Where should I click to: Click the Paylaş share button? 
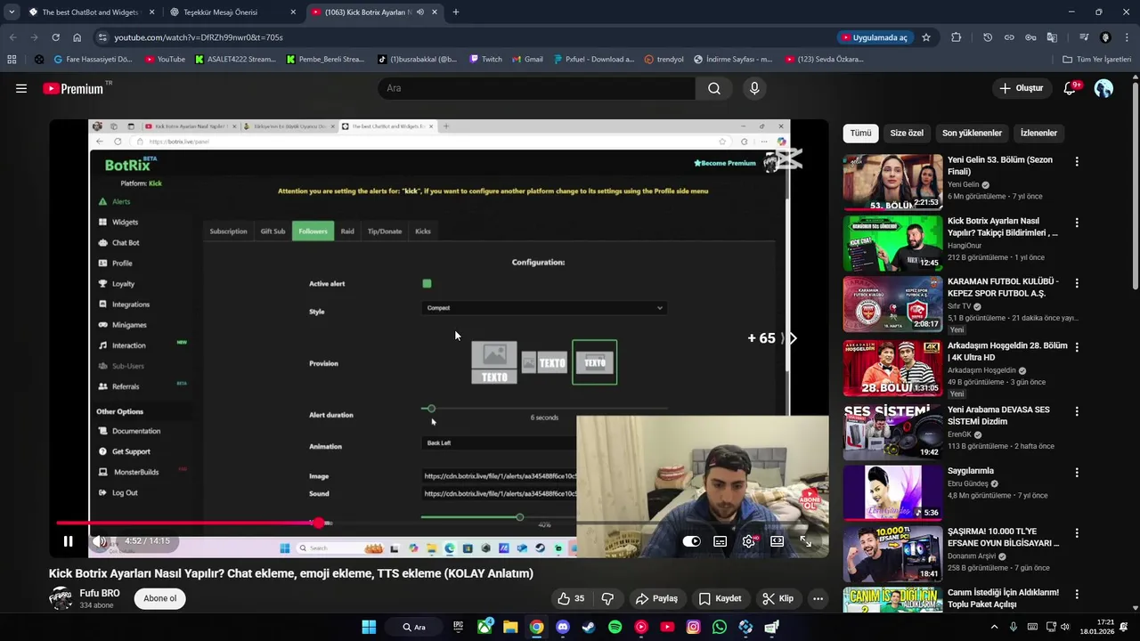point(656,598)
